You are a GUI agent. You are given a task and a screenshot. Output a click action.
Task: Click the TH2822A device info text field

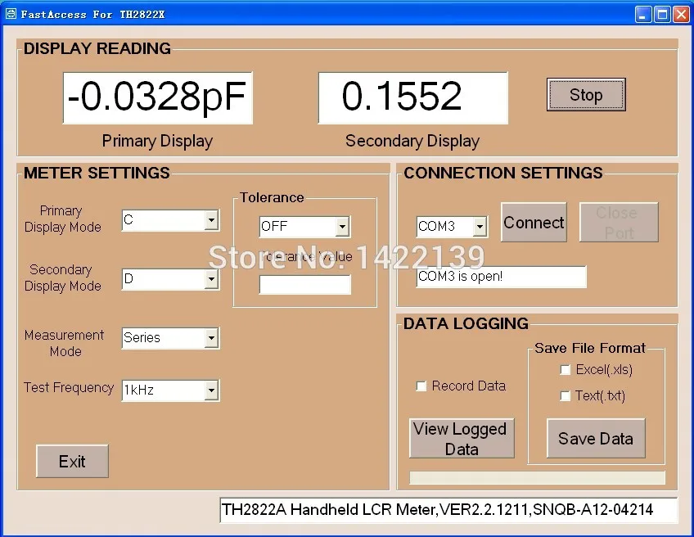point(448,510)
